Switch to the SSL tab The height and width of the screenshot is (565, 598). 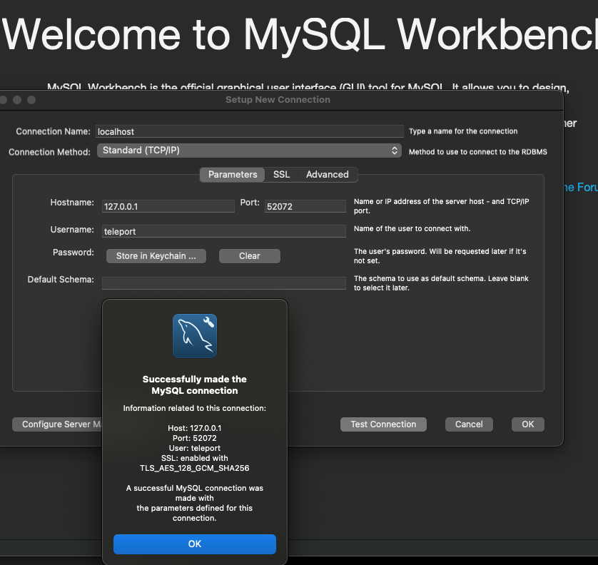(281, 175)
